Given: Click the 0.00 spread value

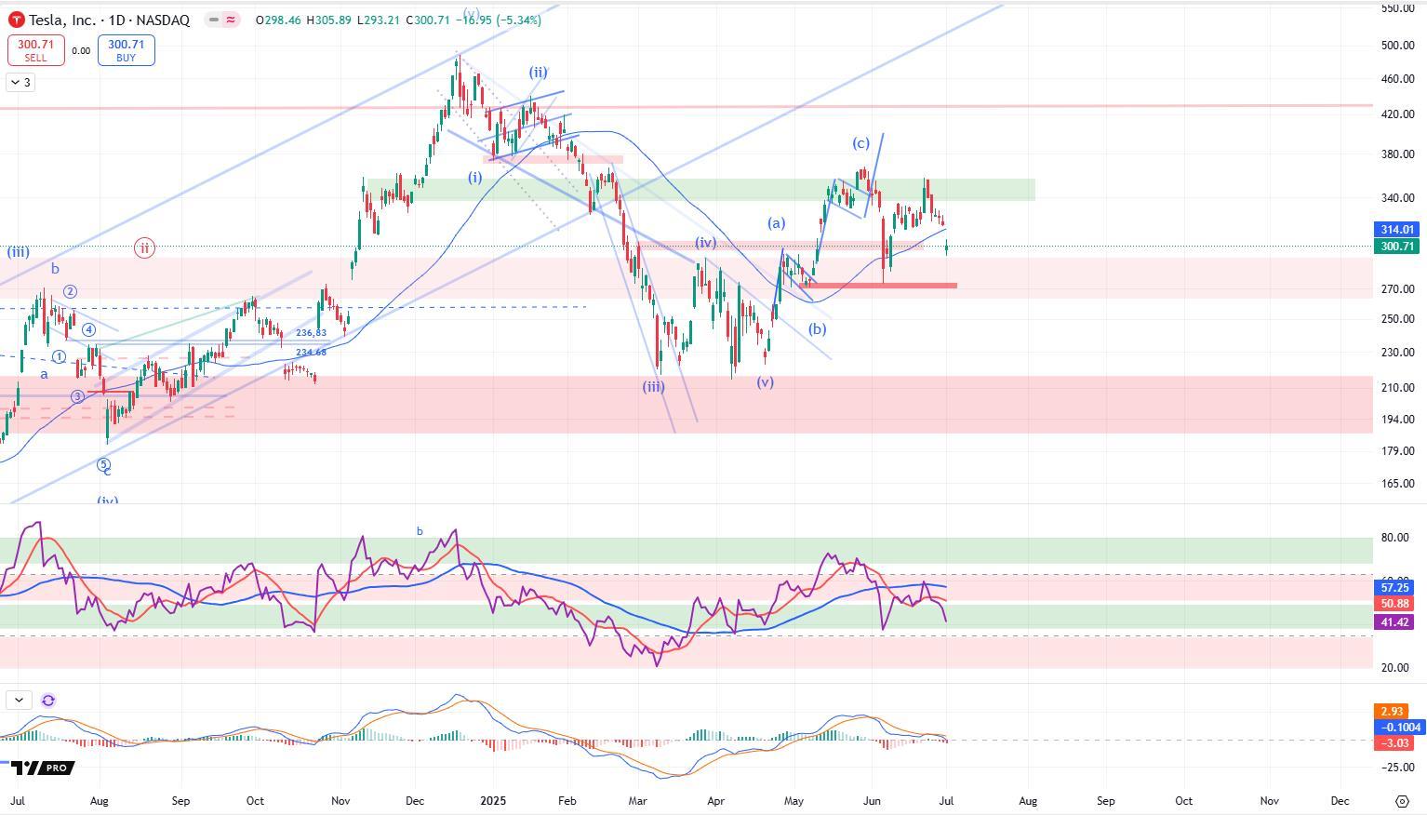Looking at the screenshot, I should click(x=81, y=51).
